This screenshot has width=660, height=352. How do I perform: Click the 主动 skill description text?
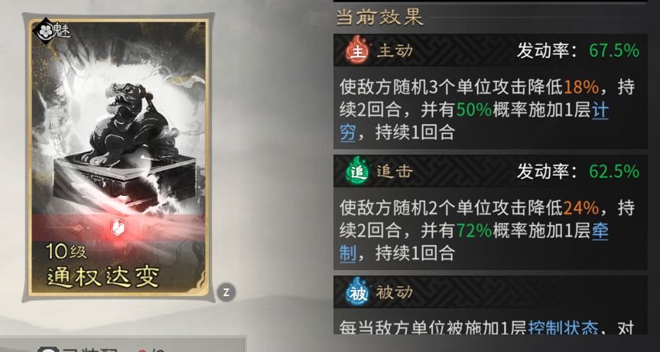[x=487, y=110]
